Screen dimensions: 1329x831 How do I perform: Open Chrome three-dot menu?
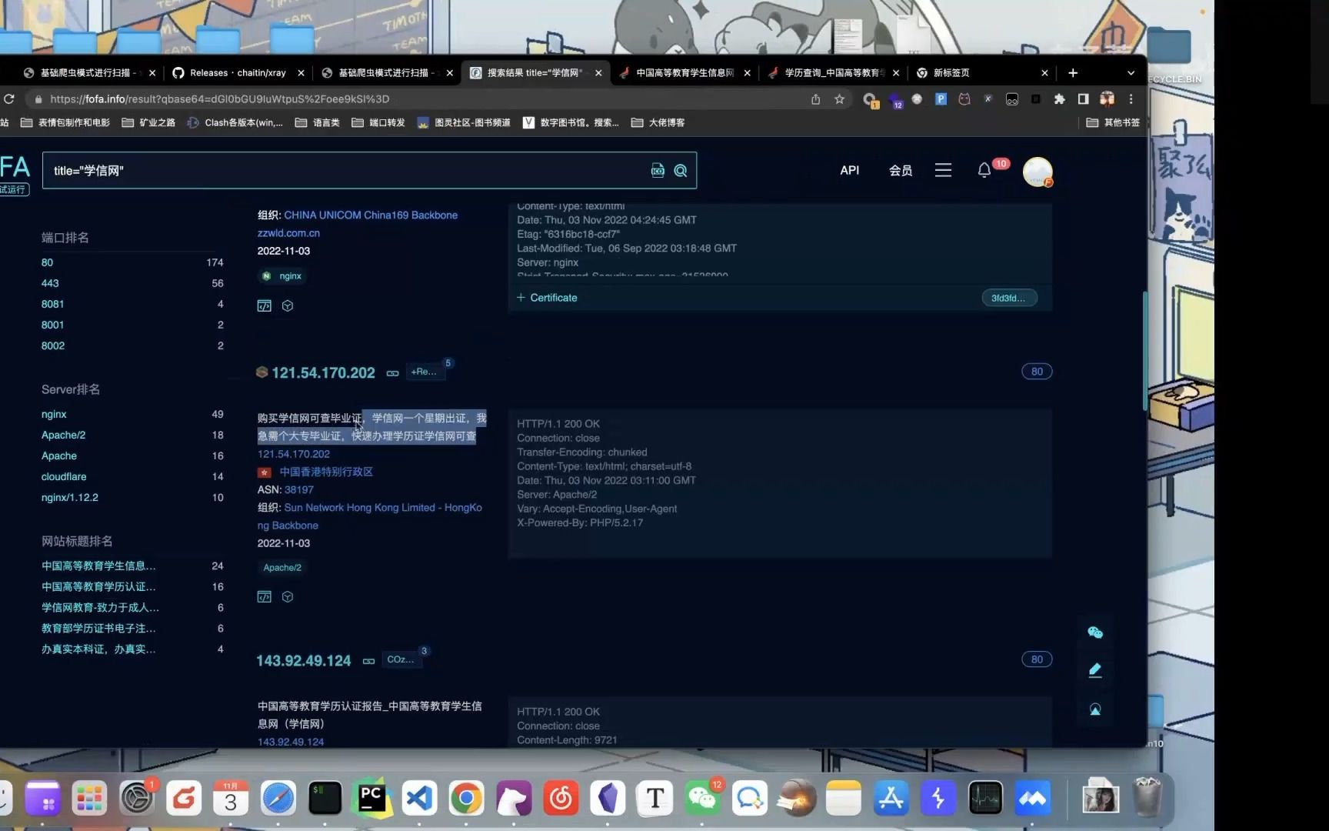tap(1131, 99)
